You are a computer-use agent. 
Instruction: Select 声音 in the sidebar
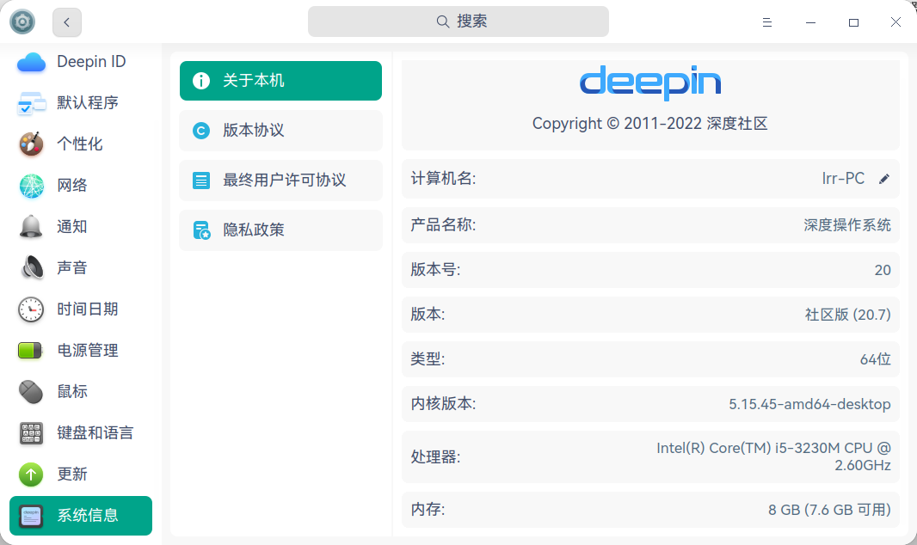81,268
